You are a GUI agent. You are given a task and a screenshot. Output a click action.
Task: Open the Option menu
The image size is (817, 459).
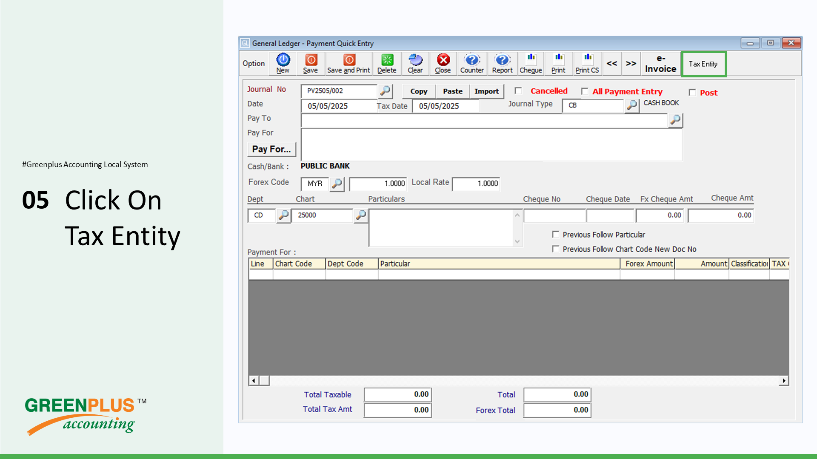click(254, 64)
